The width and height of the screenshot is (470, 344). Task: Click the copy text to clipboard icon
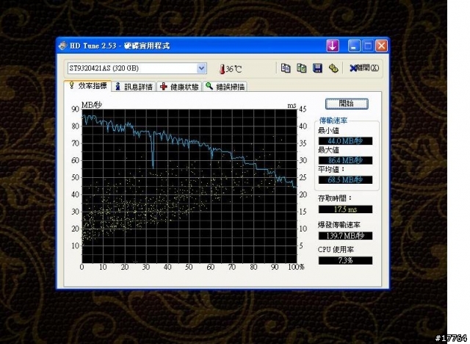coord(286,68)
